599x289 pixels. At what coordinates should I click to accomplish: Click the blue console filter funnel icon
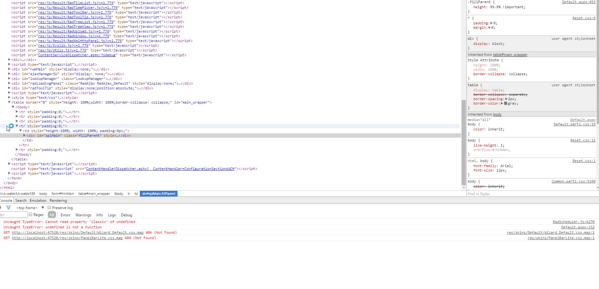(9, 208)
